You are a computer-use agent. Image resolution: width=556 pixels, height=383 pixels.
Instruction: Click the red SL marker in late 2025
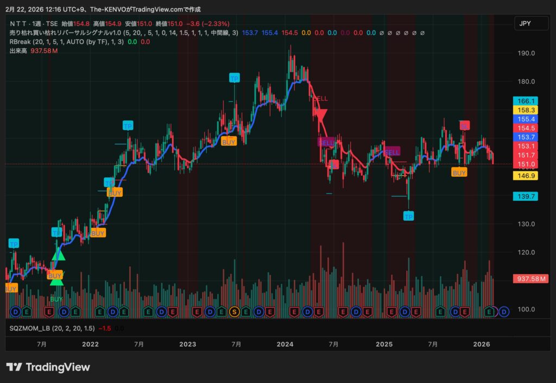464,126
